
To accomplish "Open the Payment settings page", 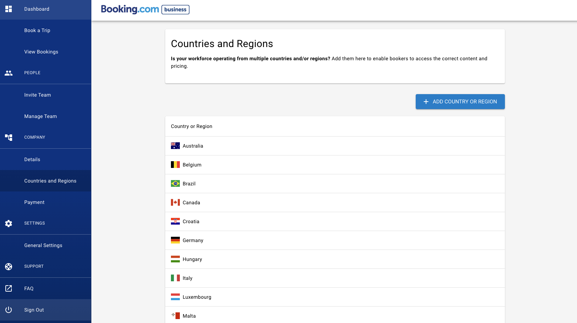I will pos(34,202).
